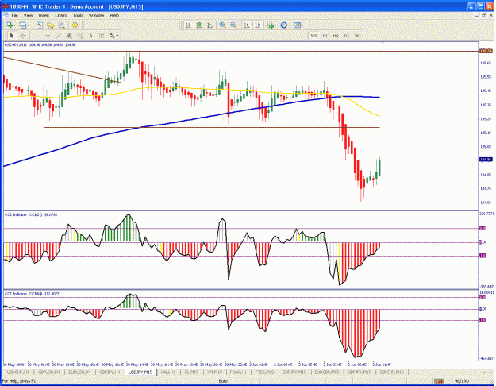Open Market Watch window icon
Viewport: 496px width, 386px height.
click(39, 25)
